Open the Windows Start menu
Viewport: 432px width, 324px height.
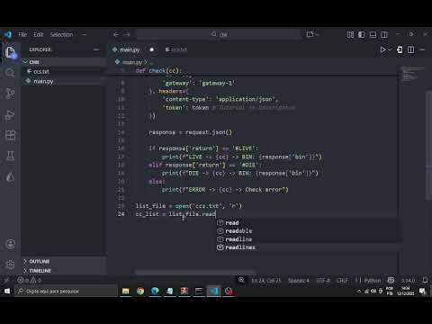point(7,291)
